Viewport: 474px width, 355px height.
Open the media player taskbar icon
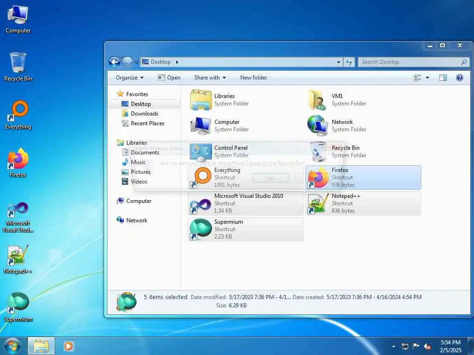[69, 346]
